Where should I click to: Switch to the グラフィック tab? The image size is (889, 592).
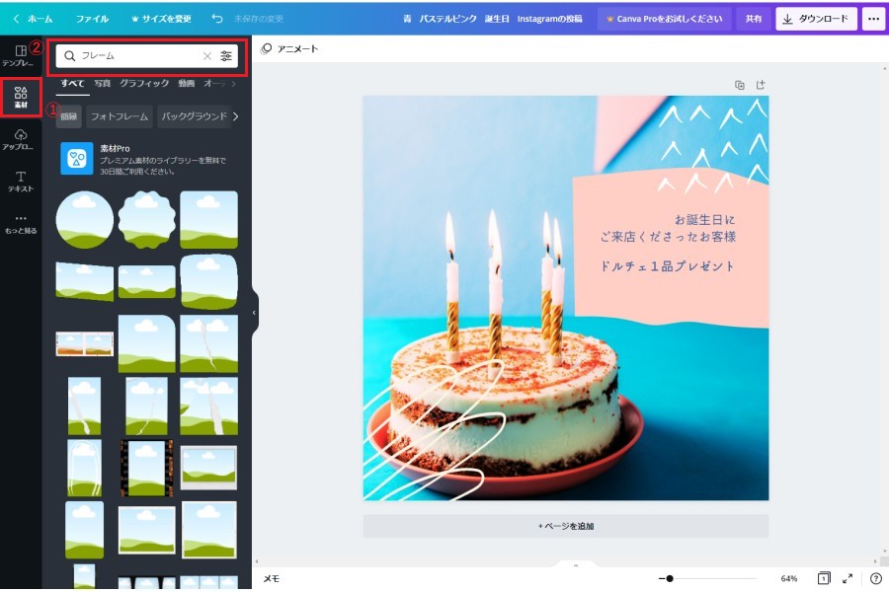[144, 84]
